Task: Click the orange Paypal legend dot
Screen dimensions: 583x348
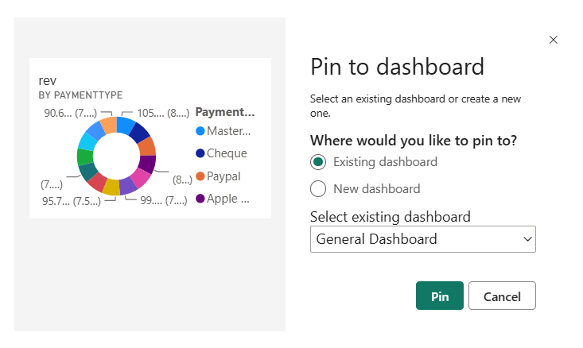Action: [x=200, y=176]
